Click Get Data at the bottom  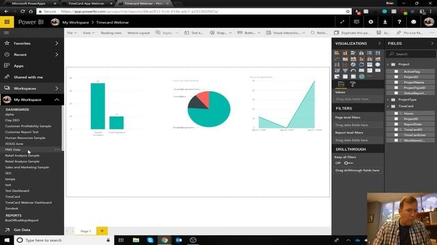coord(22,230)
